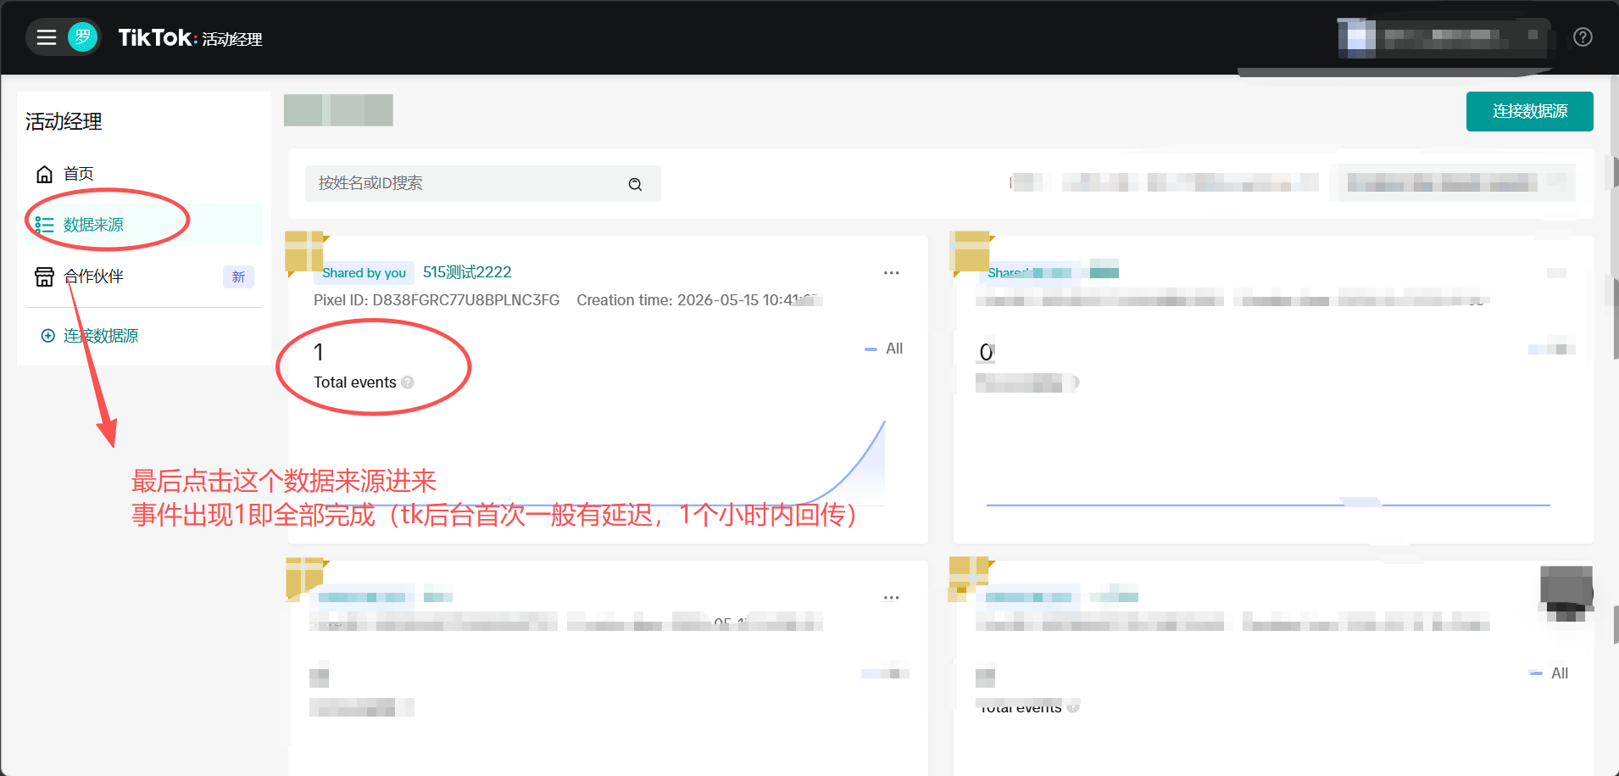Click the green 连接数据源 button

click(1529, 111)
